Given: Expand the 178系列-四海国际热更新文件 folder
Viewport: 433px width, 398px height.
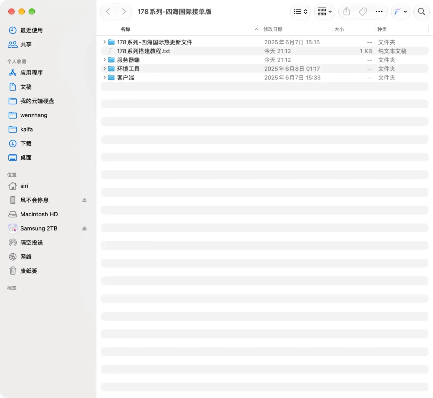Looking at the screenshot, I should coord(105,42).
